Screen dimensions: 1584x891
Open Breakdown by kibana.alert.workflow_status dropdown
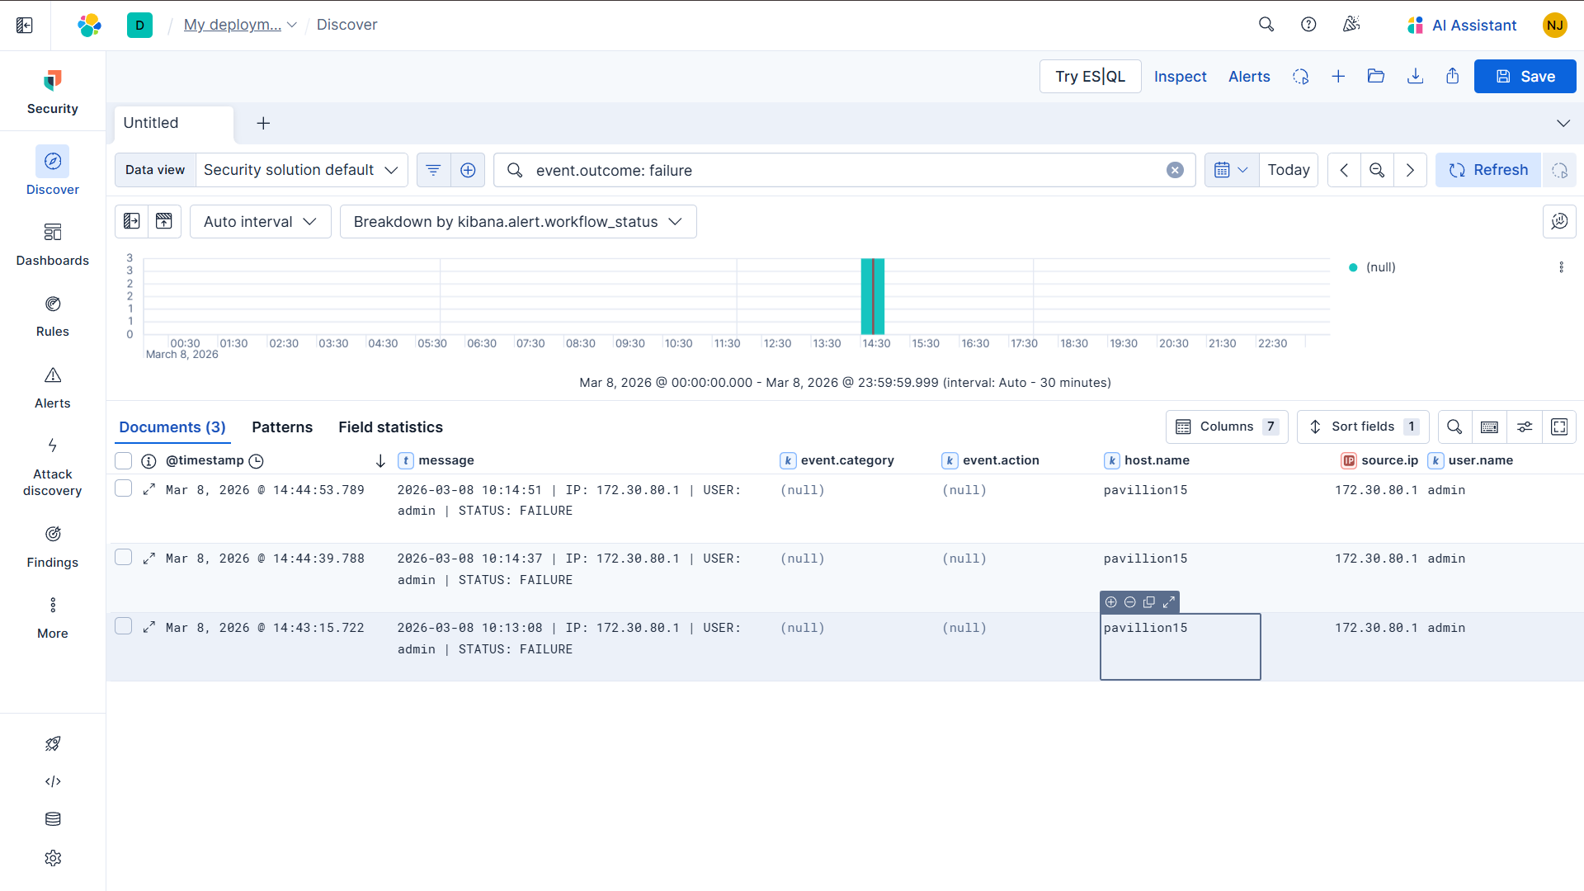pos(517,222)
